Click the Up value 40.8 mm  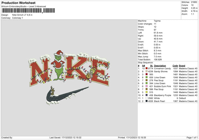pos(158,39)
